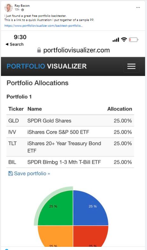Click the Save portfolio link

[32, 173]
